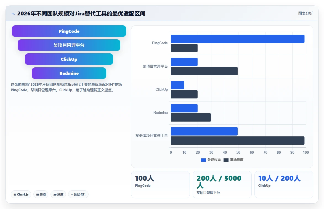Click ClickUp's dark 落地难度 bar
Image resolution: width=324 pixels, height=209 pixels.
point(184,94)
